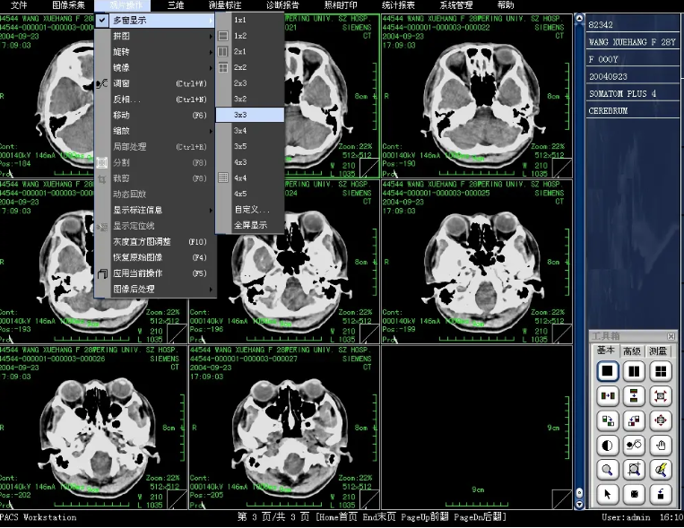Click the CEREBRUM entry in info panel
This screenshot has width=684, height=528.
pyautogui.click(x=633, y=111)
